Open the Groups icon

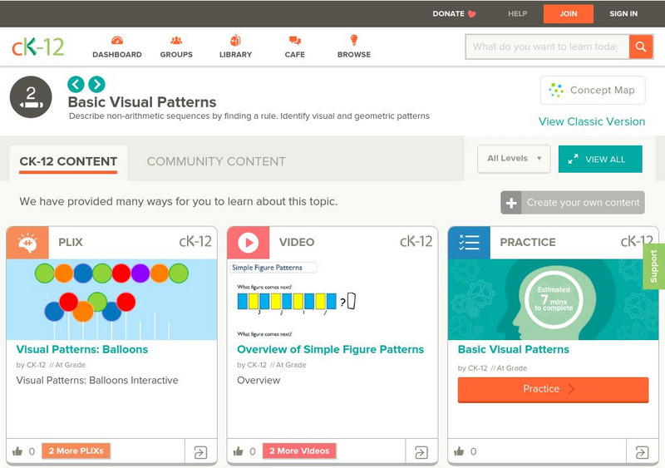(176, 41)
